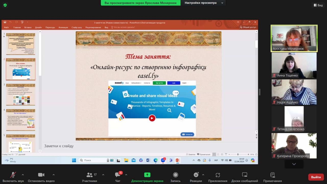Click the PowerPoint ribbon display options icon
Image resolution: width=327 pixels, height=184 pixels.
238,22
